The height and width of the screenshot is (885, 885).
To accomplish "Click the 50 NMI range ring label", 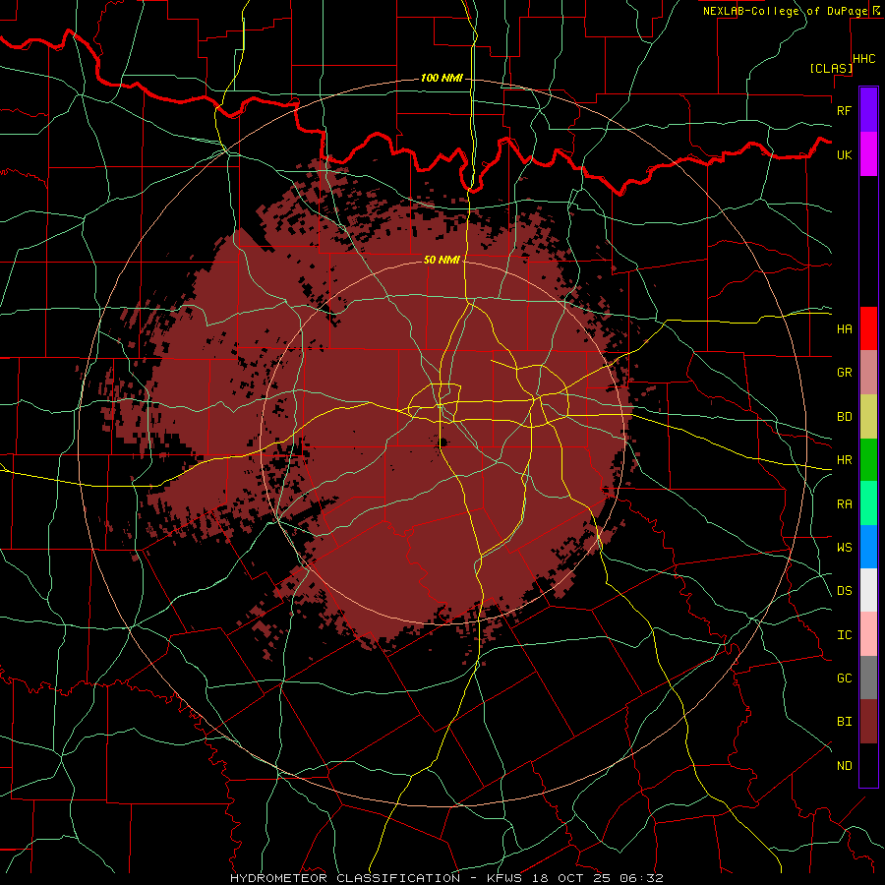I will (442, 260).
